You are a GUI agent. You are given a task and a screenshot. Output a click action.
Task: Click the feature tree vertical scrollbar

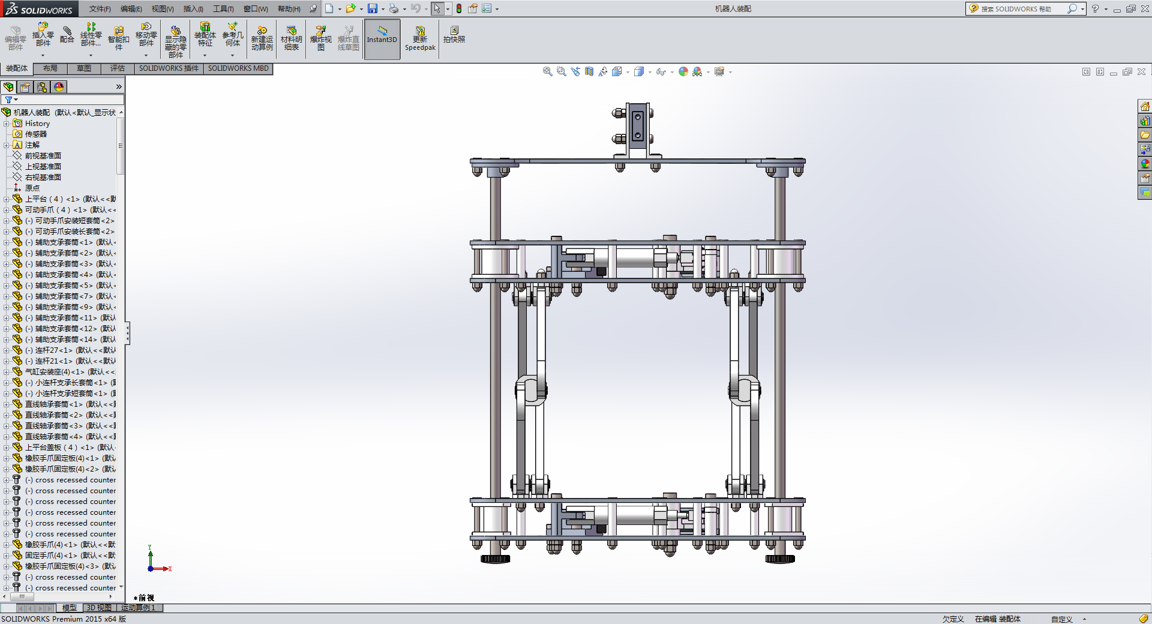(121, 147)
